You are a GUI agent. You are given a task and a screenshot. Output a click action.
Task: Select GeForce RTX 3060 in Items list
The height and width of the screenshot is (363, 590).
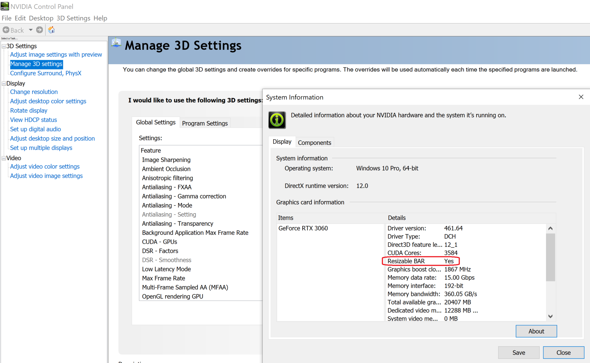point(303,228)
